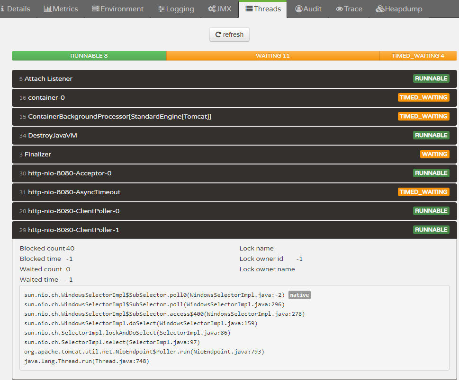Click RUNNABLE badge on Attach Listener
Screen dimensions: 459x380
pyautogui.click(x=431, y=78)
